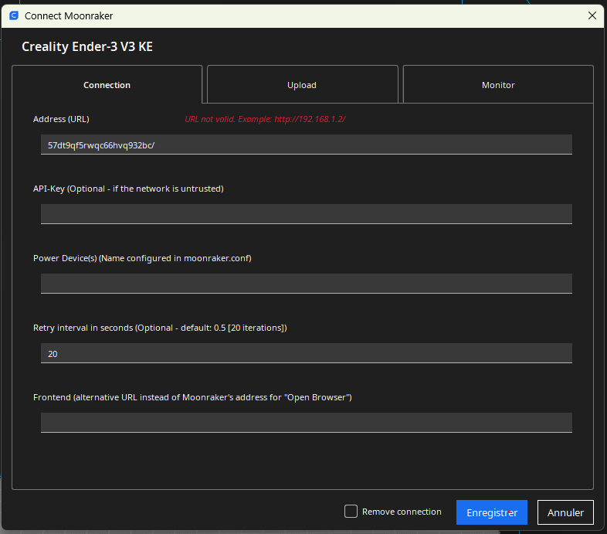Switch to the Connection tab
This screenshot has height=534, width=607.
click(x=107, y=84)
